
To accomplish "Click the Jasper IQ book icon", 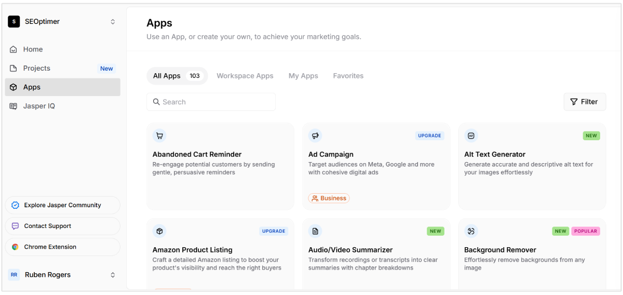I will pos(13,106).
